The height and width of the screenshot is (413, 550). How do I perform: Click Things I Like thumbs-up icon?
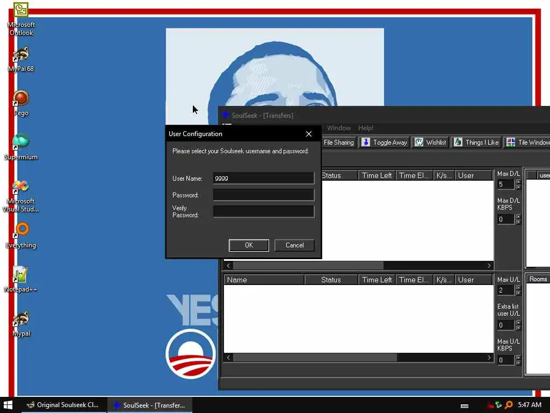point(458,142)
